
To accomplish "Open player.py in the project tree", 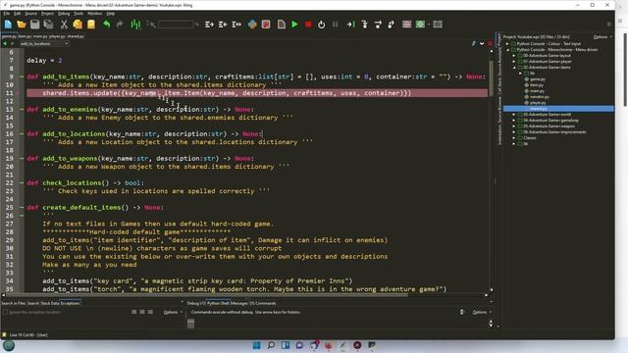I will coord(538,102).
